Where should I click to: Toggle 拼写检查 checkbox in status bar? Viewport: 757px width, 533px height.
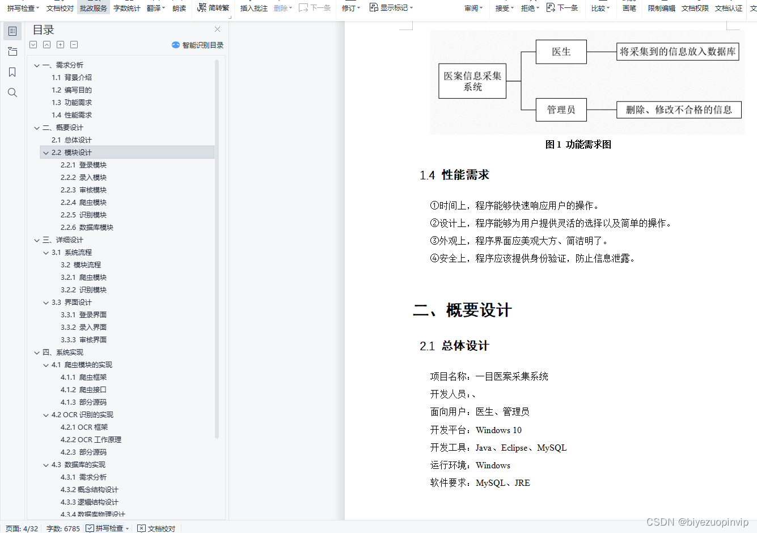90,528
